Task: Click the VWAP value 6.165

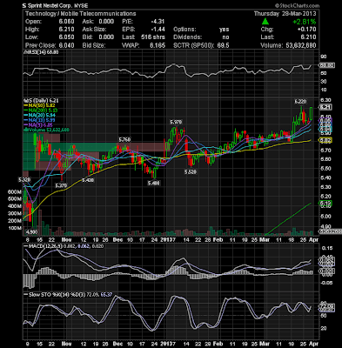Action: [x=158, y=45]
